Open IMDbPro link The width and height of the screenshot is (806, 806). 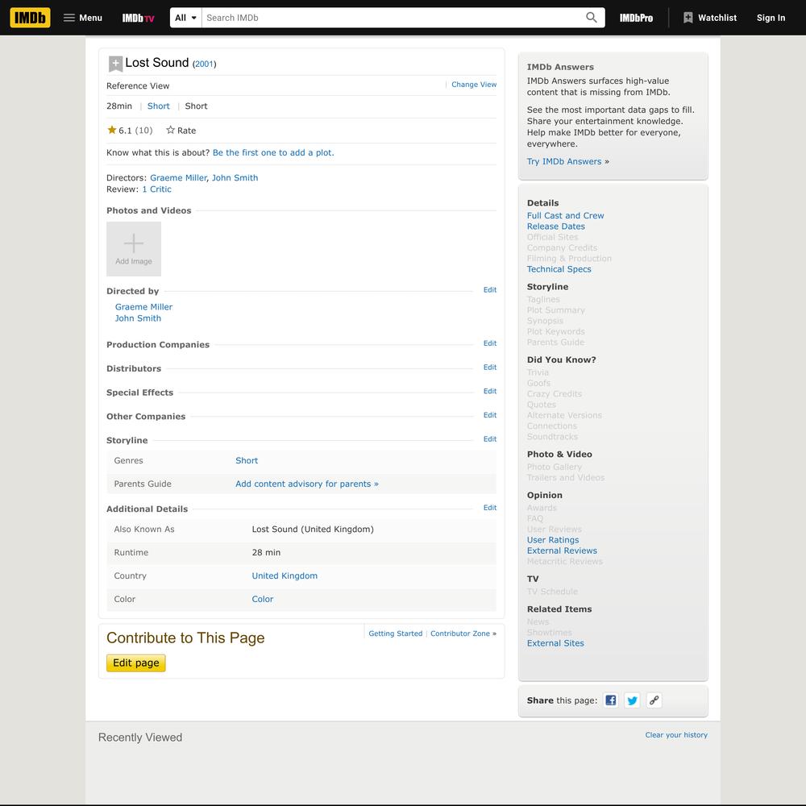pos(636,18)
